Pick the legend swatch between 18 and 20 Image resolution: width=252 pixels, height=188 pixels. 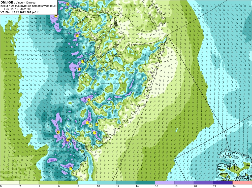click(184, 182)
